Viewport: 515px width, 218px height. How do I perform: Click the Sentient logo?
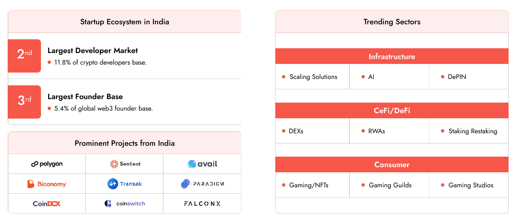(125, 164)
